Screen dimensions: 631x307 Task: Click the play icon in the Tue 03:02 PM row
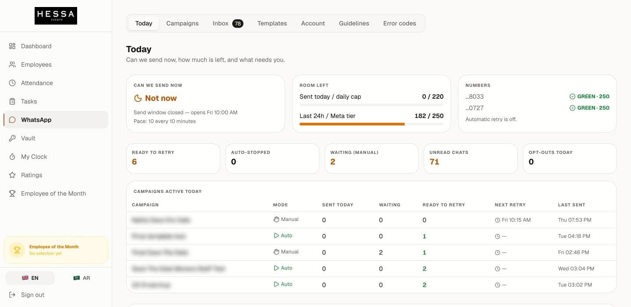[x=276, y=284]
